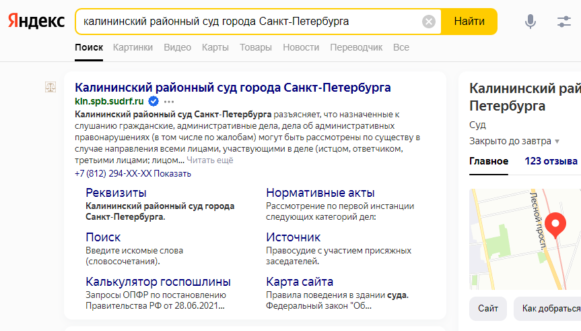Image resolution: width=581 pixels, height=331 pixels.
Task: Reveal phone number with 'Показать'
Action: (x=172, y=174)
